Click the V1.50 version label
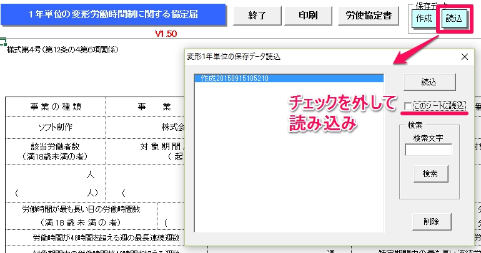 (x=166, y=34)
